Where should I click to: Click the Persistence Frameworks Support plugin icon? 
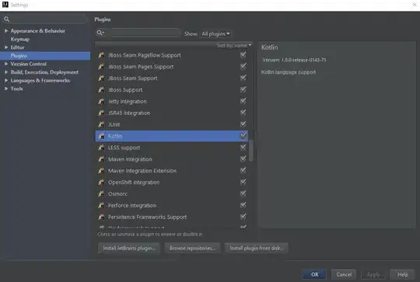pos(101,217)
